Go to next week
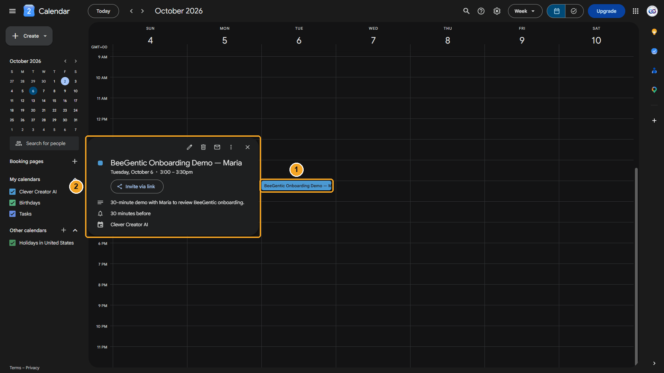 click(x=142, y=11)
